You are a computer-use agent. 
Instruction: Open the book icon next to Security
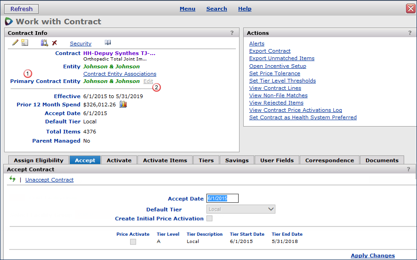coord(108,43)
